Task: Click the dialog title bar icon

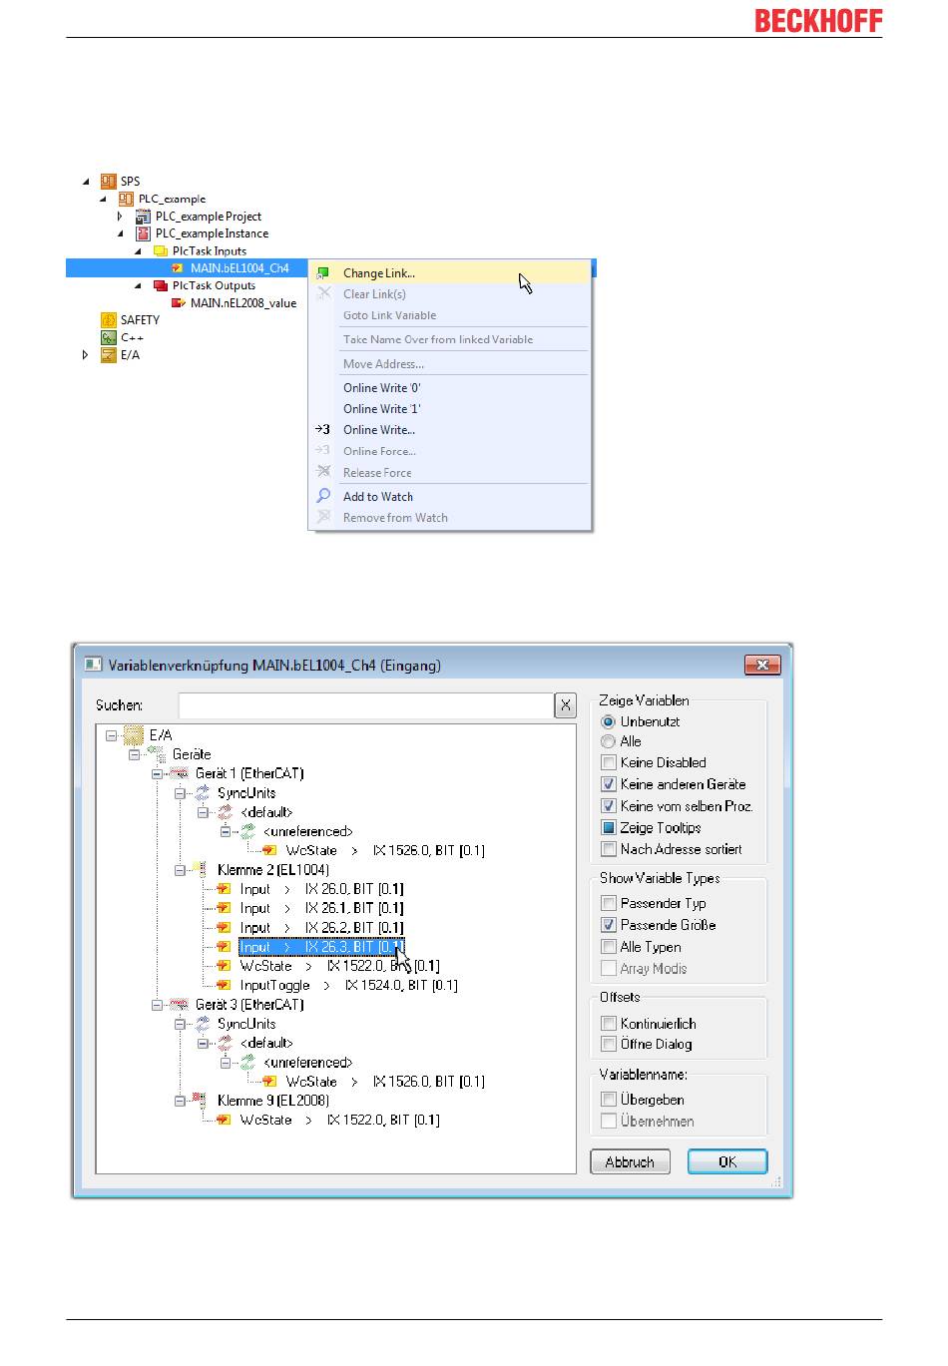Action: 93,665
